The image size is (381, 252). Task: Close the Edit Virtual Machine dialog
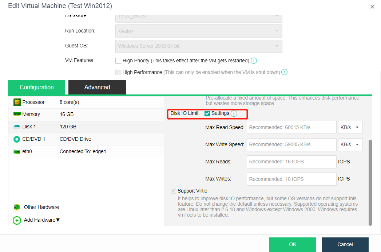[372, 7]
